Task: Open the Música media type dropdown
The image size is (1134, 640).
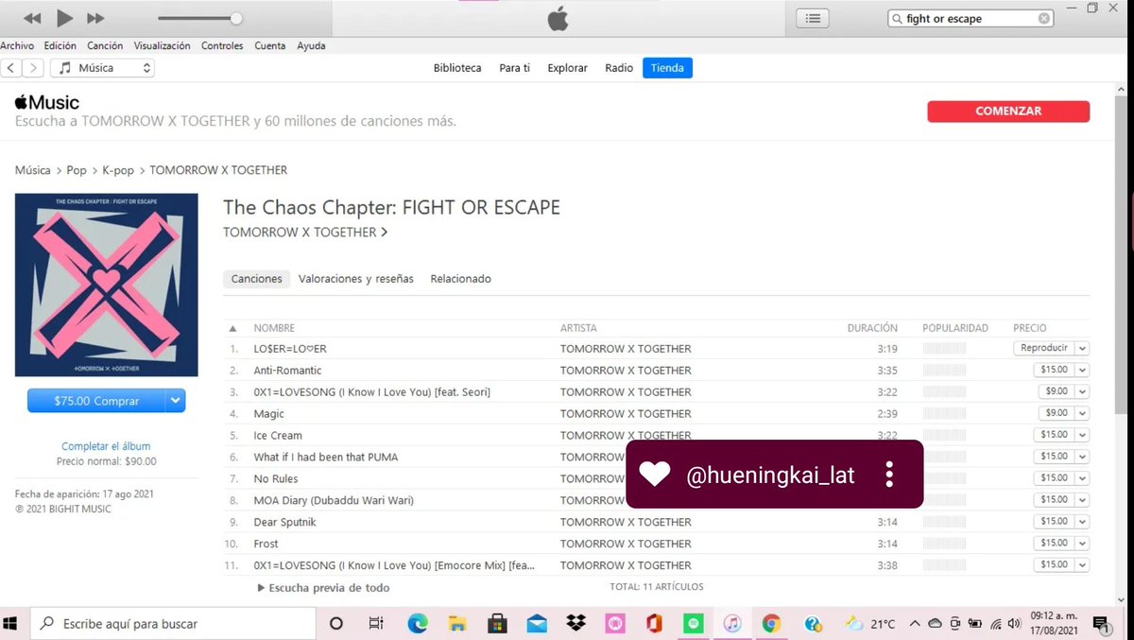Action: (x=102, y=68)
